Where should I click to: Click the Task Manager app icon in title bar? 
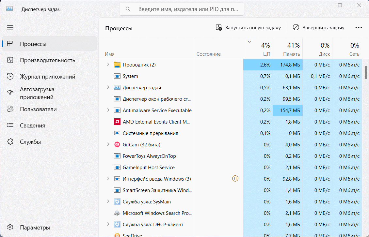click(9, 9)
